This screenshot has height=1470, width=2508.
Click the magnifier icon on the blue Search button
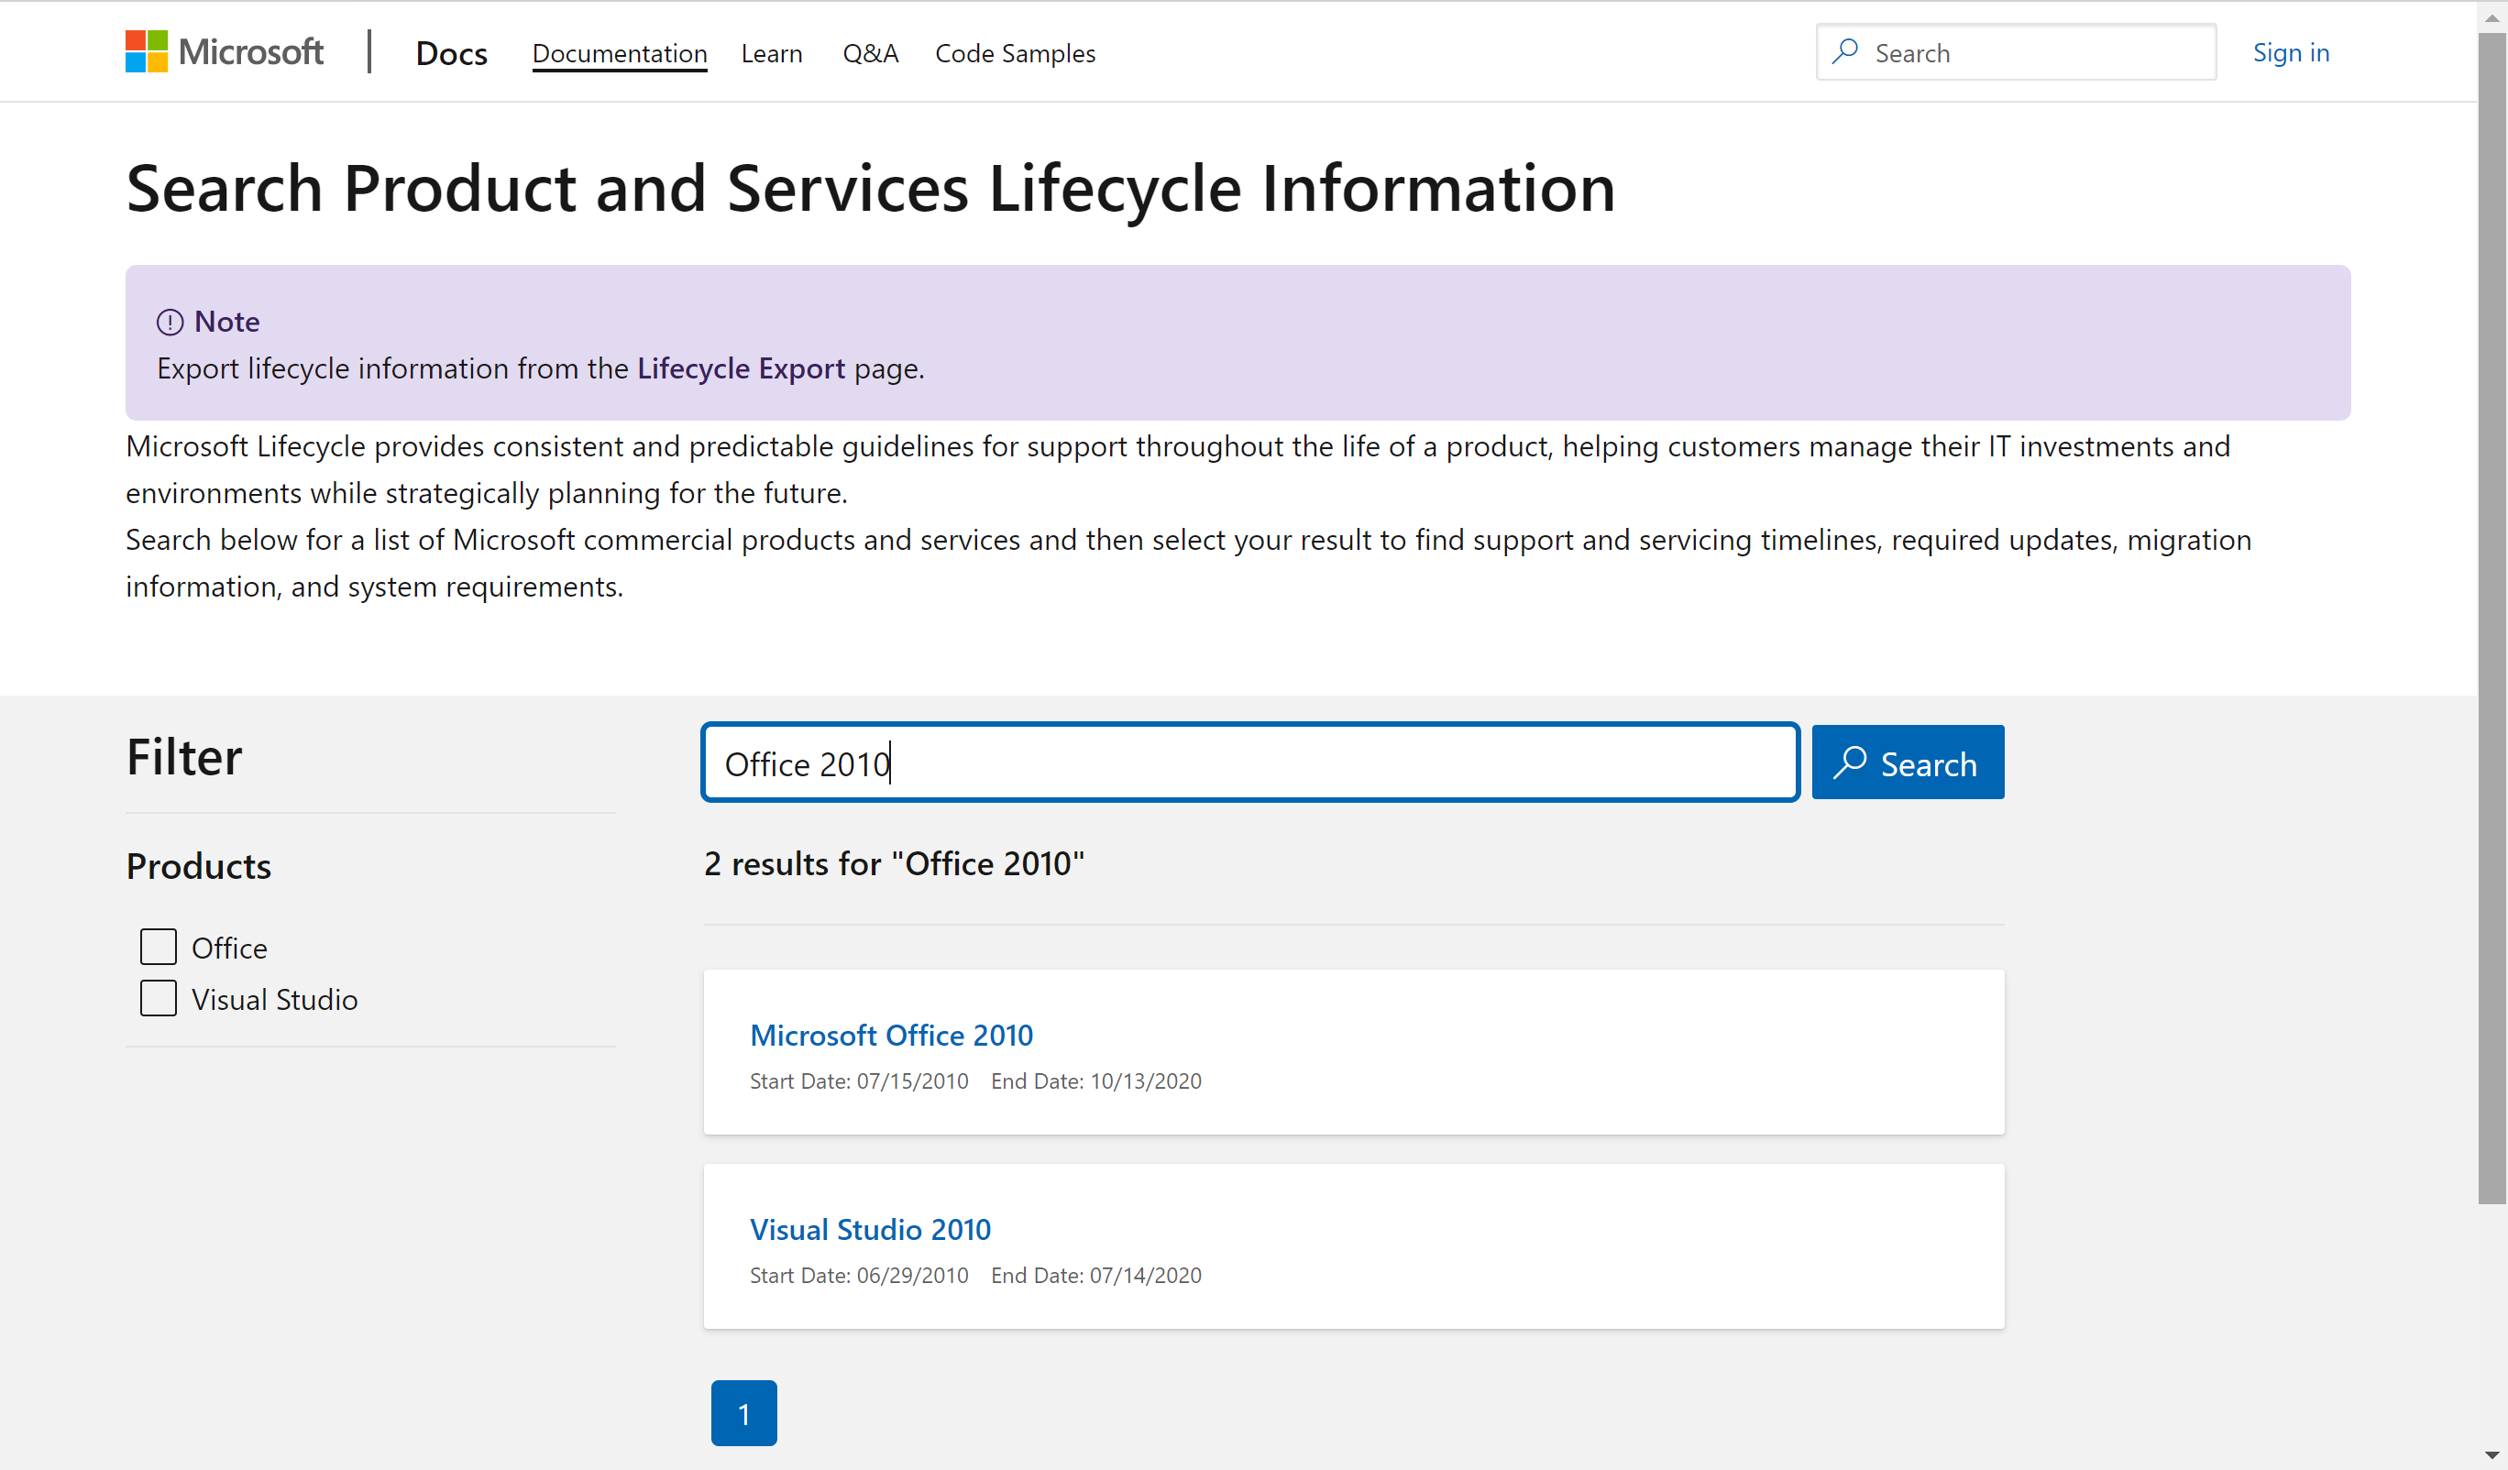pos(1851,762)
